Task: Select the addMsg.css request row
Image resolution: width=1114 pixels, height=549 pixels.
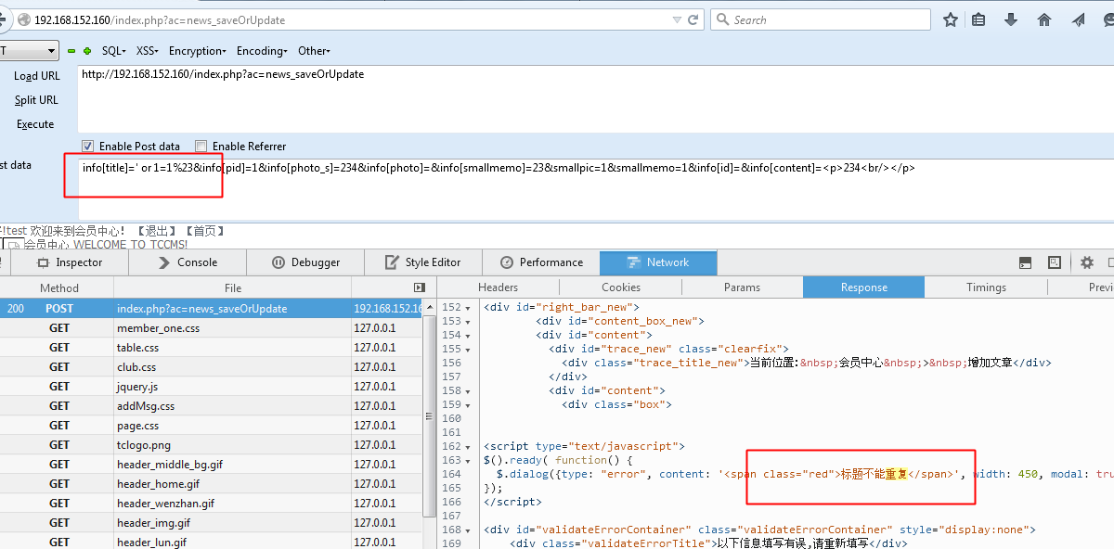Action: (x=212, y=405)
